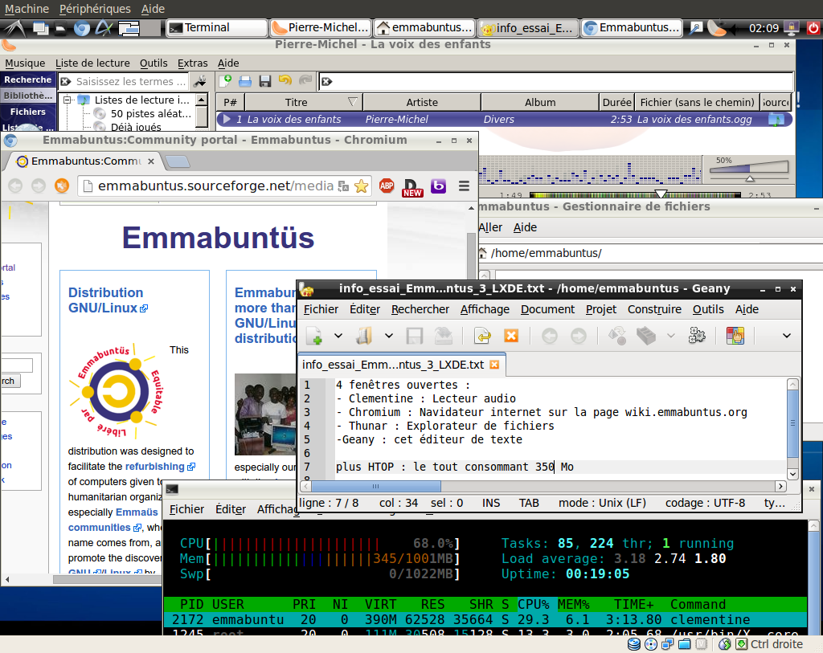Screen dimensions: 823x653
Task: Expand the recent files dropdown in Geany toolbar
Action: (388, 336)
